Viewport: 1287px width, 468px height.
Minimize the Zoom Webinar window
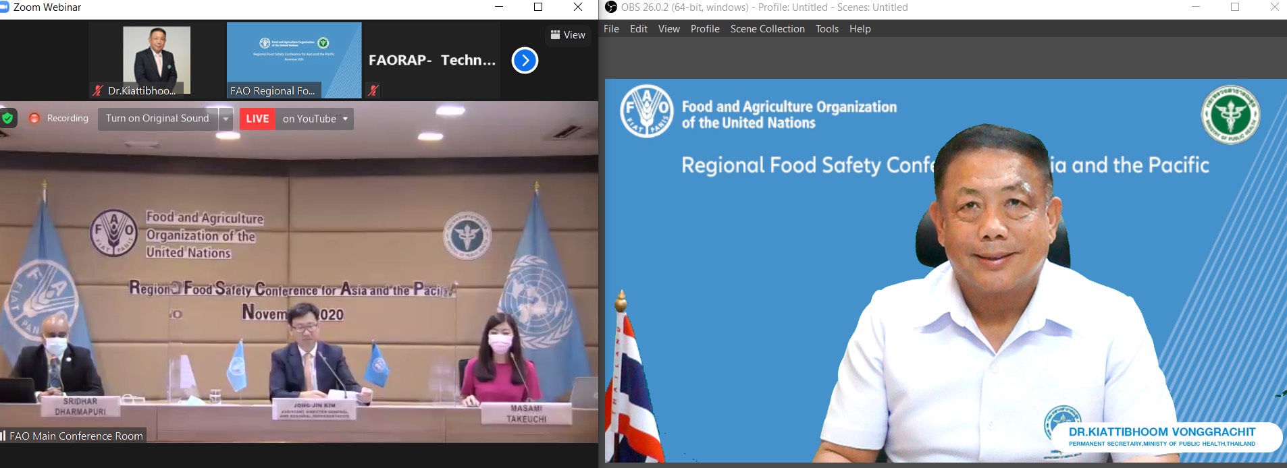[x=499, y=7]
